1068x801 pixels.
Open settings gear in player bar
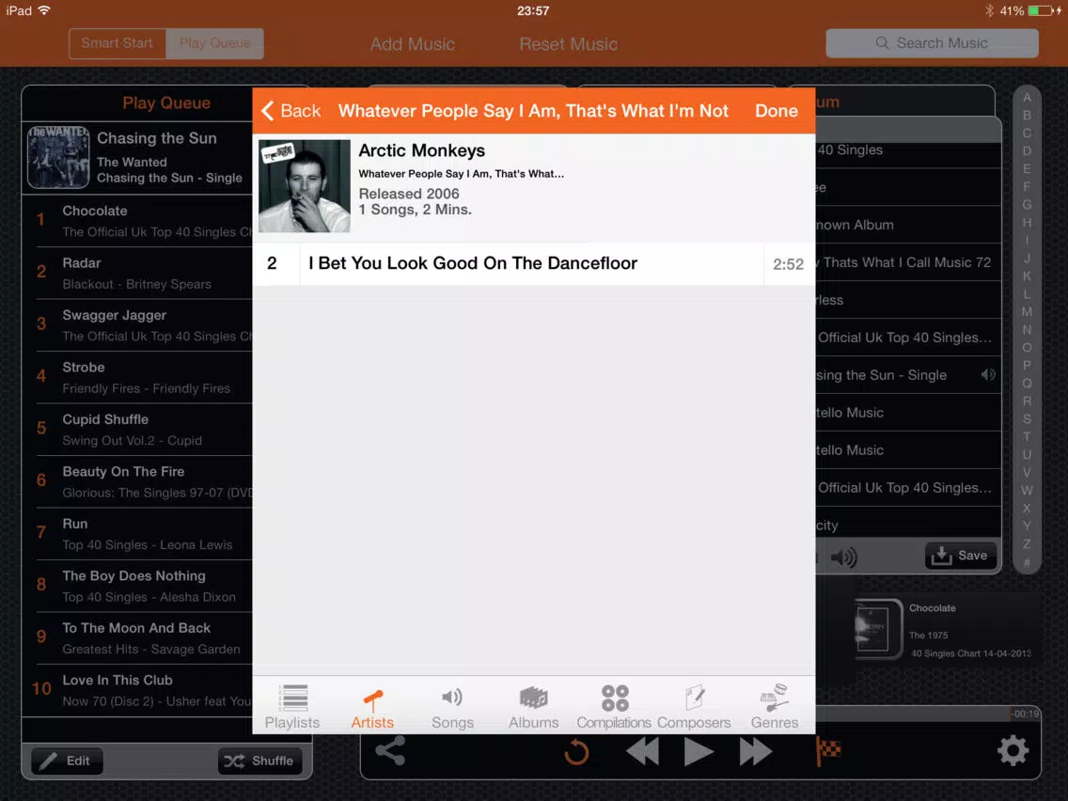pyautogui.click(x=1013, y=750)
